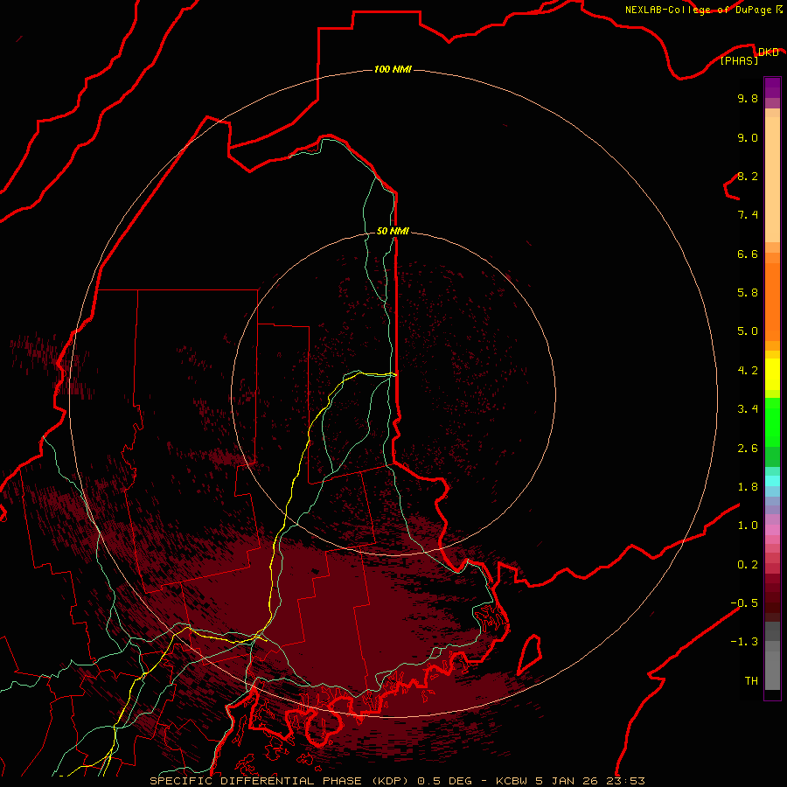
Task: Click the 5.8 legend value
Action: [x=748, y=293]
